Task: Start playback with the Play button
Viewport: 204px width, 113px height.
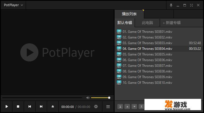Action: click(7, 106)
